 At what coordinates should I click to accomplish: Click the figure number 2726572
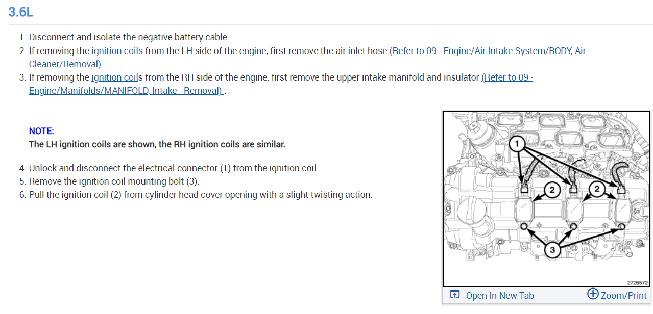[637, 282]
